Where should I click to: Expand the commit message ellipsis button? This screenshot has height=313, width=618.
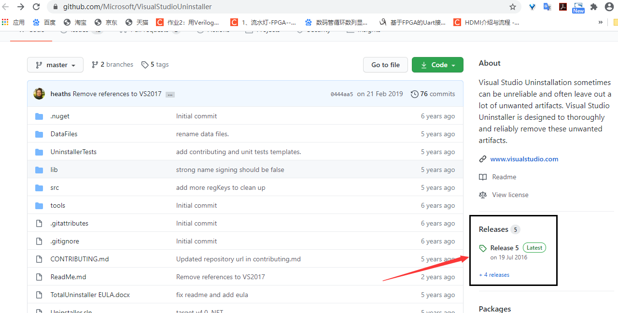point(170,94)
